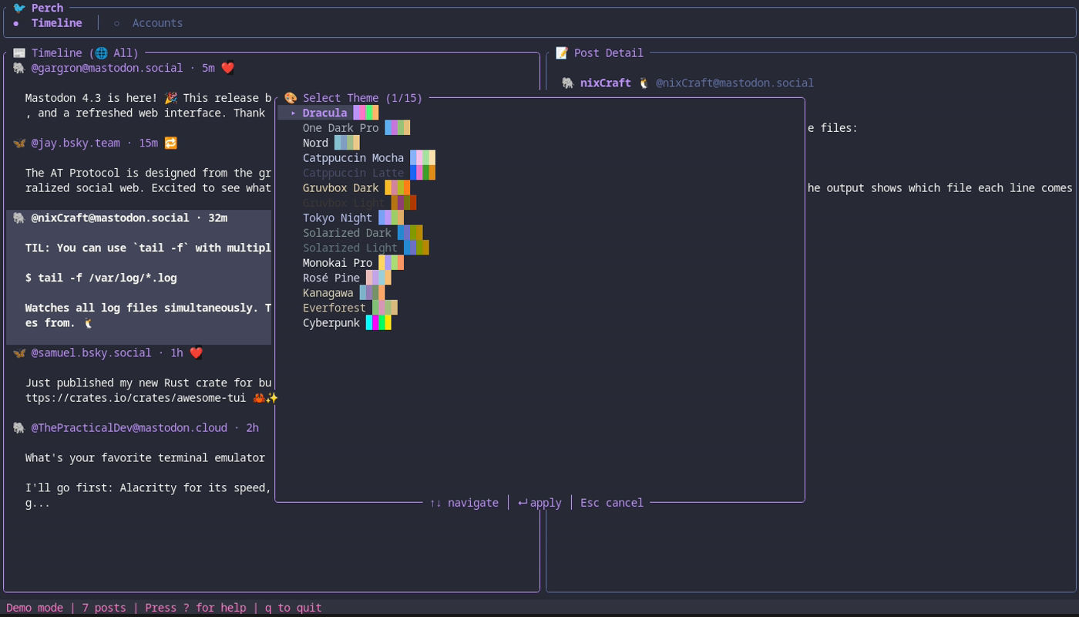Click the Catppuccin Mocha palette swatch

click(x=422, y=158)
